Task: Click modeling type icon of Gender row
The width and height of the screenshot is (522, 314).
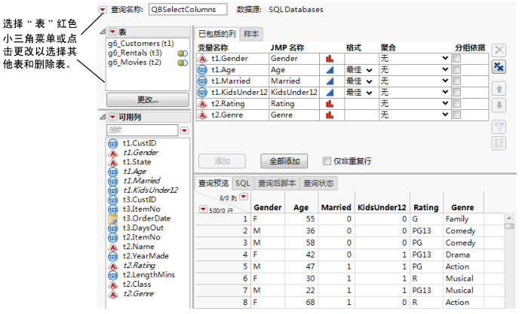Action: point(330,59)
